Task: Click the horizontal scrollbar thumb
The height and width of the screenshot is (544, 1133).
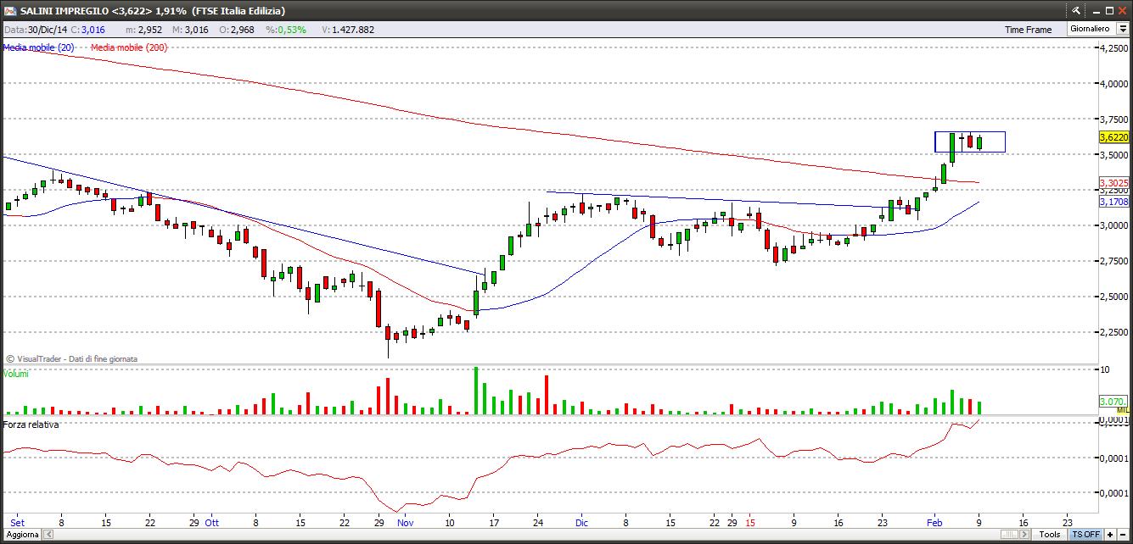Action: 1010,535
